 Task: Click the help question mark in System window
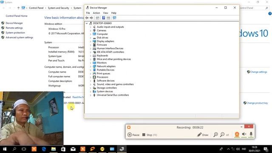coord(270,14)
